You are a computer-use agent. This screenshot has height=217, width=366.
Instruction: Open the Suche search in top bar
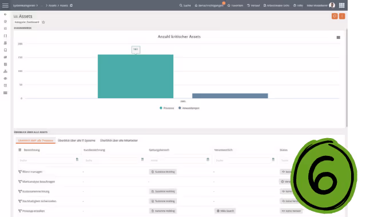(185, 5)
